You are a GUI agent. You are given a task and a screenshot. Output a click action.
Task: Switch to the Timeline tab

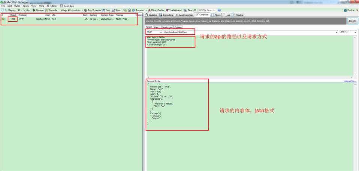coord(238,15)
